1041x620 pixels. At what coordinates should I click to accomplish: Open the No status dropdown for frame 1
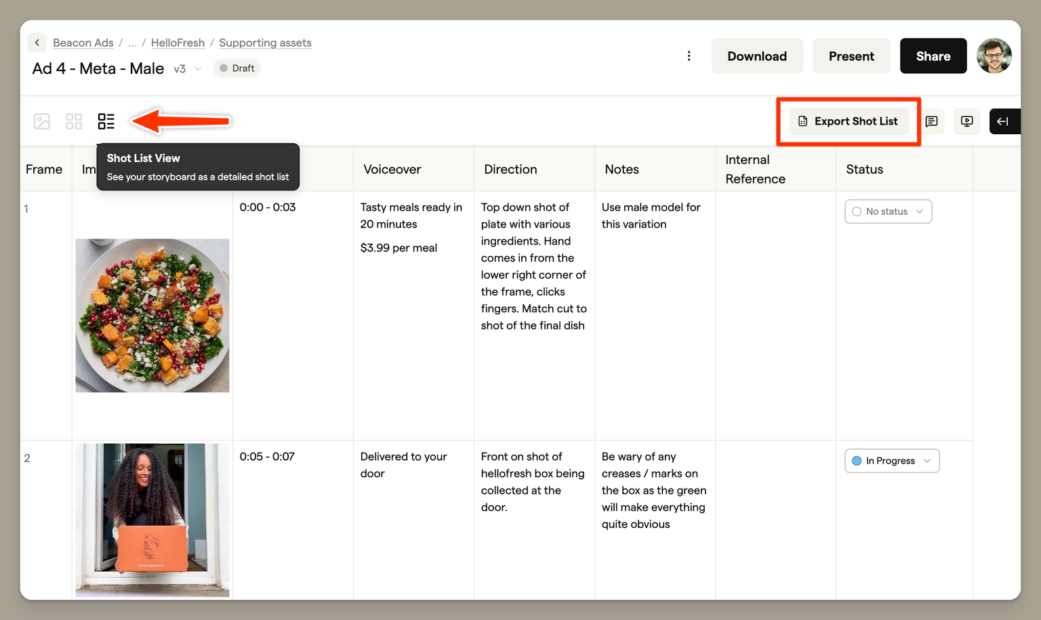[x=888, y=211]
